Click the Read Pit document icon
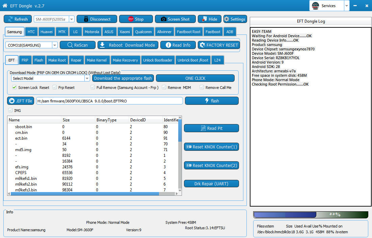Screen dimensions: 372x238 203,128
